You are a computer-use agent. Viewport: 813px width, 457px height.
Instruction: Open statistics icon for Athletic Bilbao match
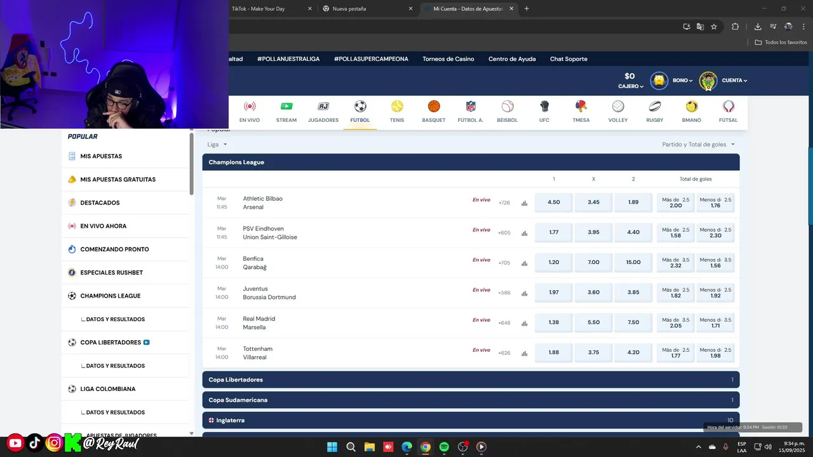(x=525, y=203)
